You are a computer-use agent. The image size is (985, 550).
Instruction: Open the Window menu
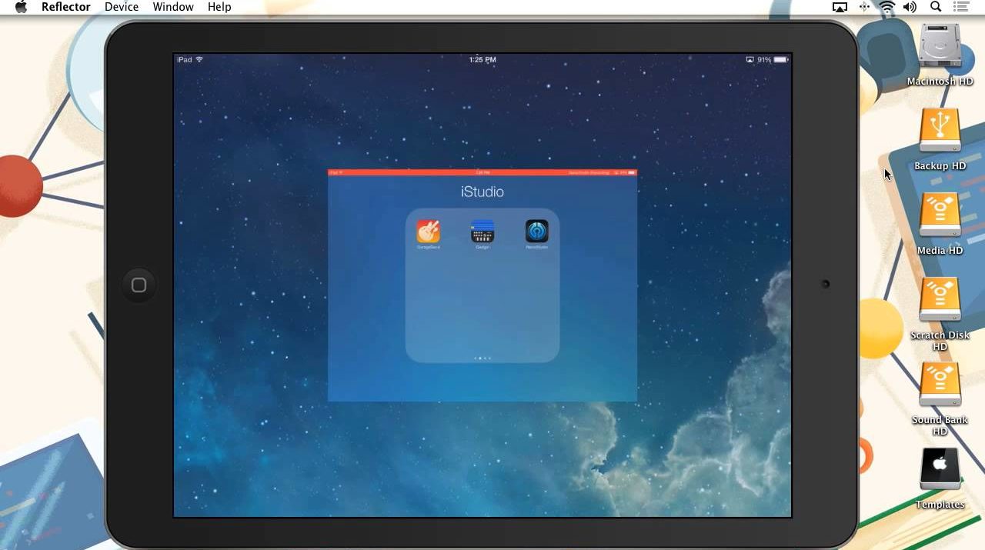(x=173, y=7)
